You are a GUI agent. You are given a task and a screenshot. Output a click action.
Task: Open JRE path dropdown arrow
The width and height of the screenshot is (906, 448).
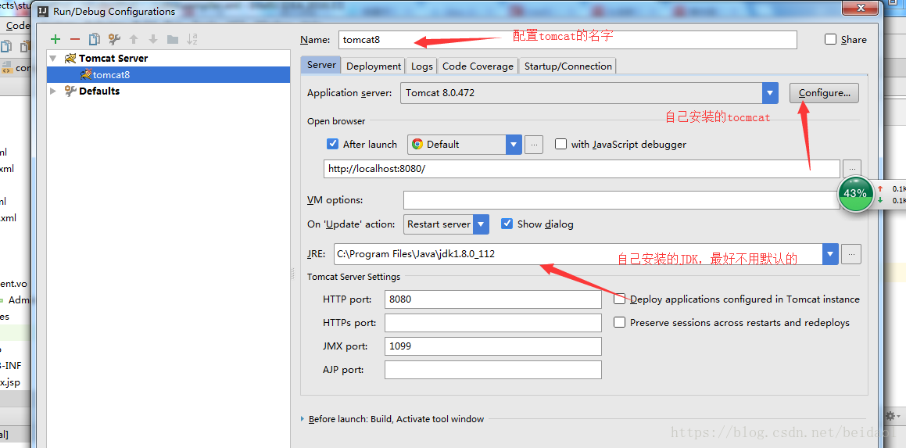point(830,254)
